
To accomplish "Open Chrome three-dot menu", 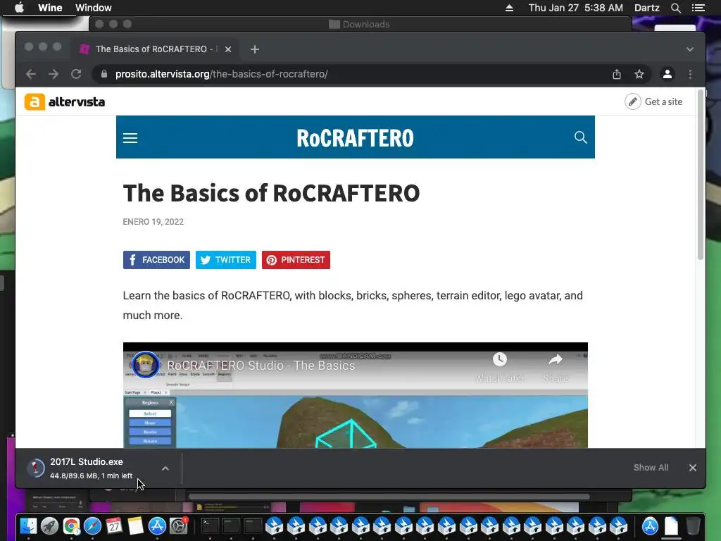I will point(690,74).
